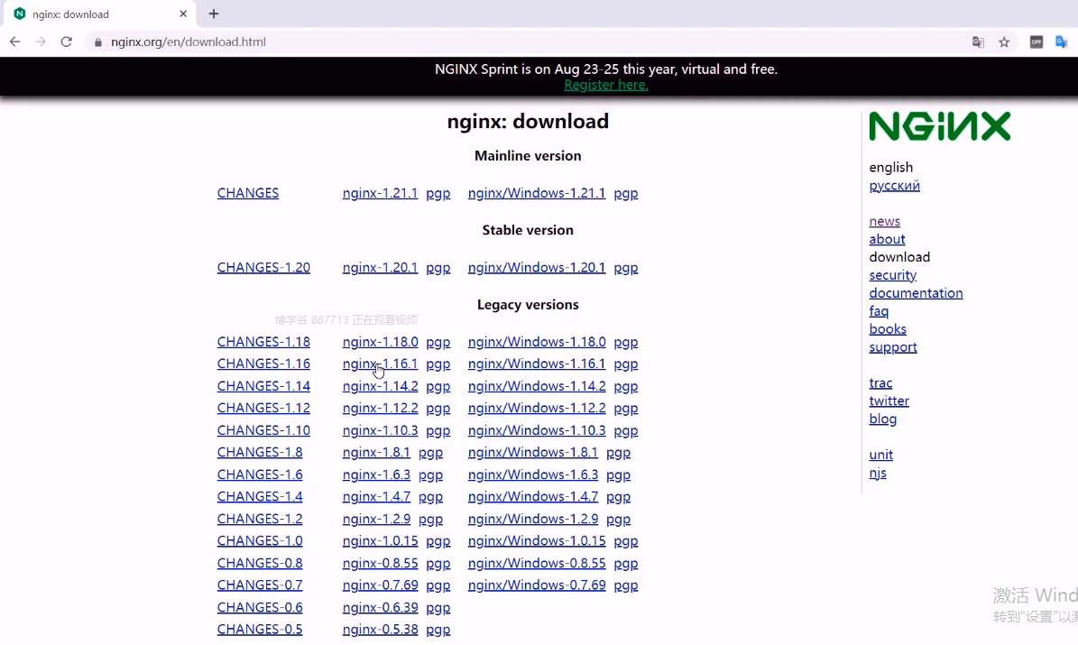The width and height of the screenshot is (1078, 645).
Task: Open pgp link next to nginx-0.5.38
Action: click(x=438, y=629)
